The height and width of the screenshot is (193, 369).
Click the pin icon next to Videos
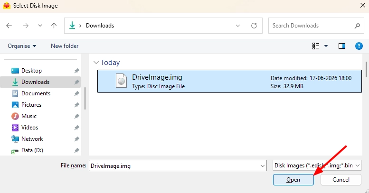pyautogui.click(x=77, y=128)
